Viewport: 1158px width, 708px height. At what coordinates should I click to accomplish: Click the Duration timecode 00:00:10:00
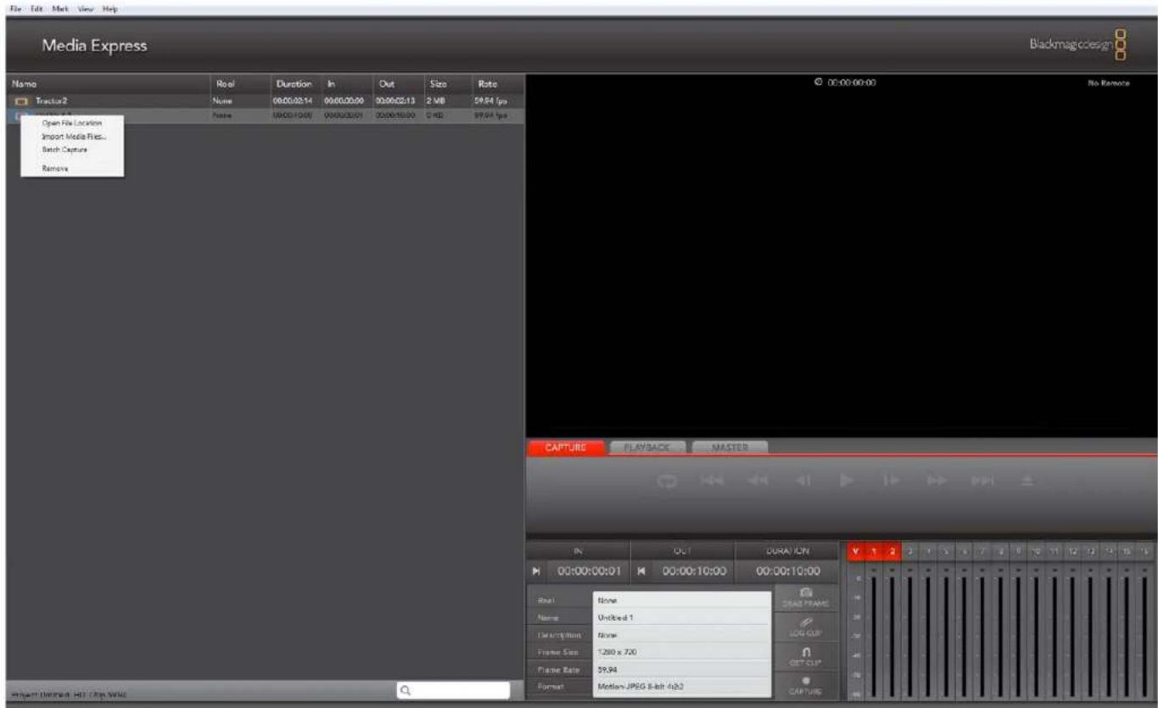point(788,572)
